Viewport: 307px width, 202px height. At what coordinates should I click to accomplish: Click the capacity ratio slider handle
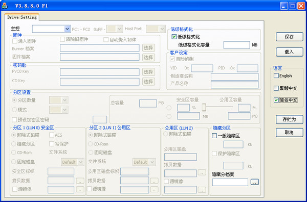(204, 107)
